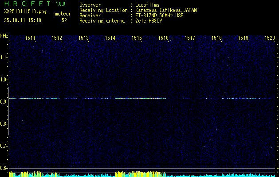
Task: Click the 1511 time marker
Action: coord(30,38)
